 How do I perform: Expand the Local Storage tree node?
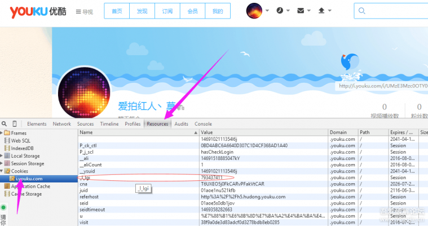(1, 156)
